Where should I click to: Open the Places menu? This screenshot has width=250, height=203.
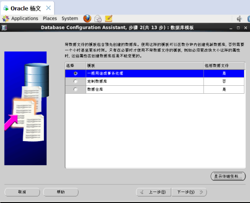tap(50, 18)
